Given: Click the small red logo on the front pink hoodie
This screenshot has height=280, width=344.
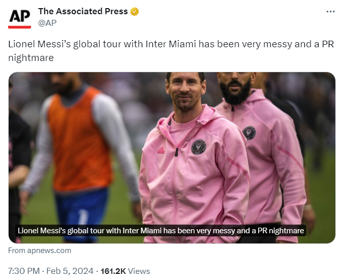Looking at the screenshot, I should pos(161,150).
